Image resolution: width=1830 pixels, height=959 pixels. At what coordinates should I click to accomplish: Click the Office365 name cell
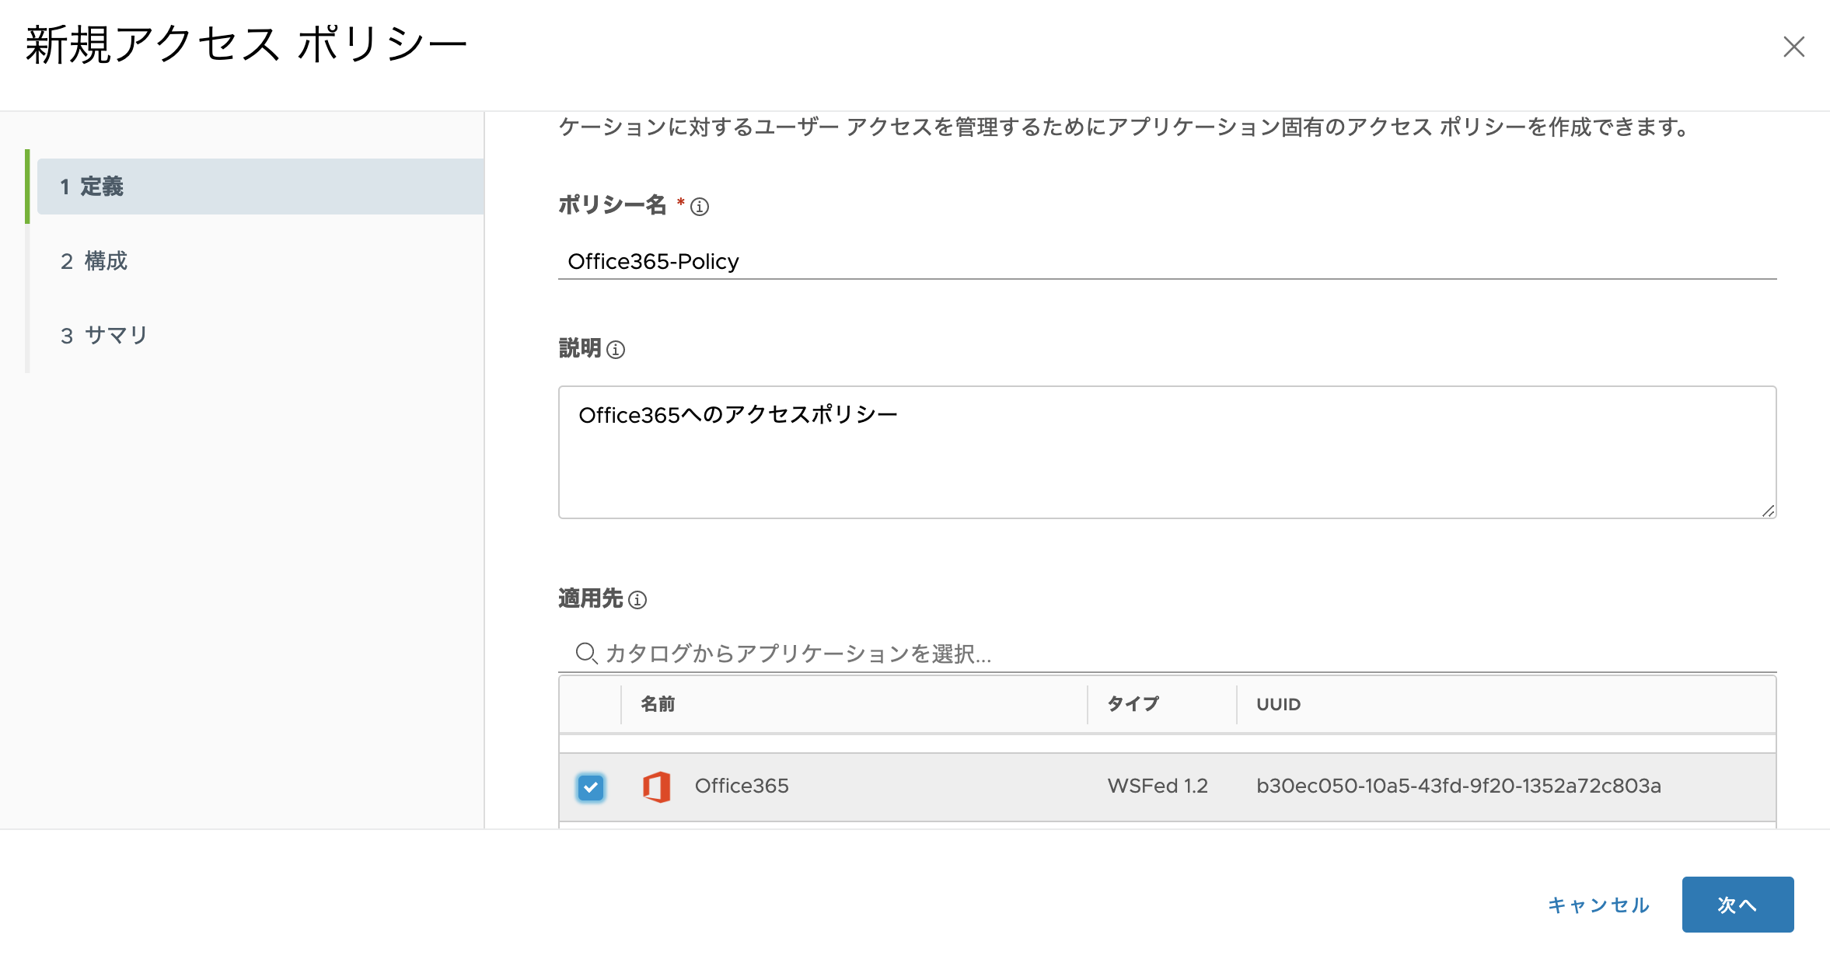pos(742,786)
